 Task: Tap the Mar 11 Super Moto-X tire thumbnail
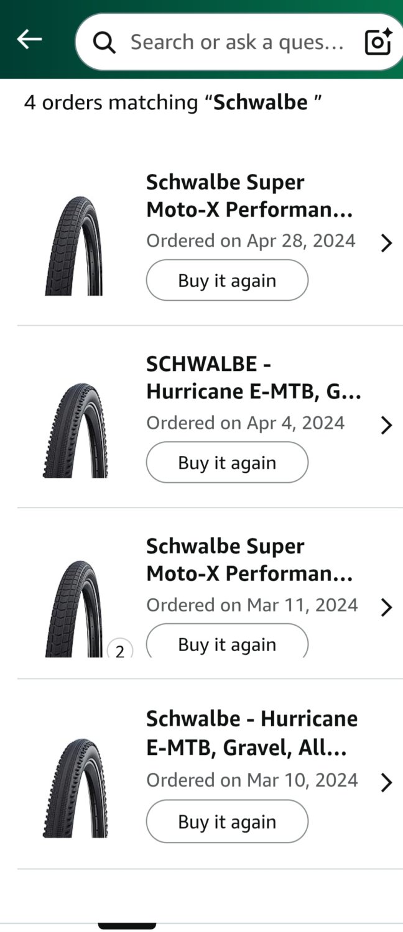[73, 609]
